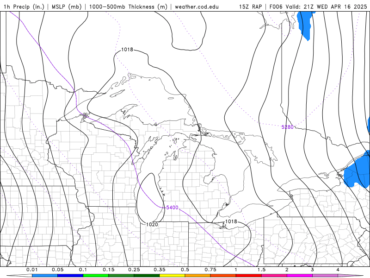Click the purple 5280 thickness label
Image resolution: width=370 pixels, height=278 pixels.
pyautogui.click(x=287, y=127)
